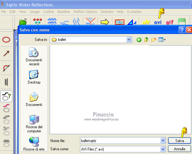
Task: Click the colored dots toolbar icon
Action: pos(37,21)
